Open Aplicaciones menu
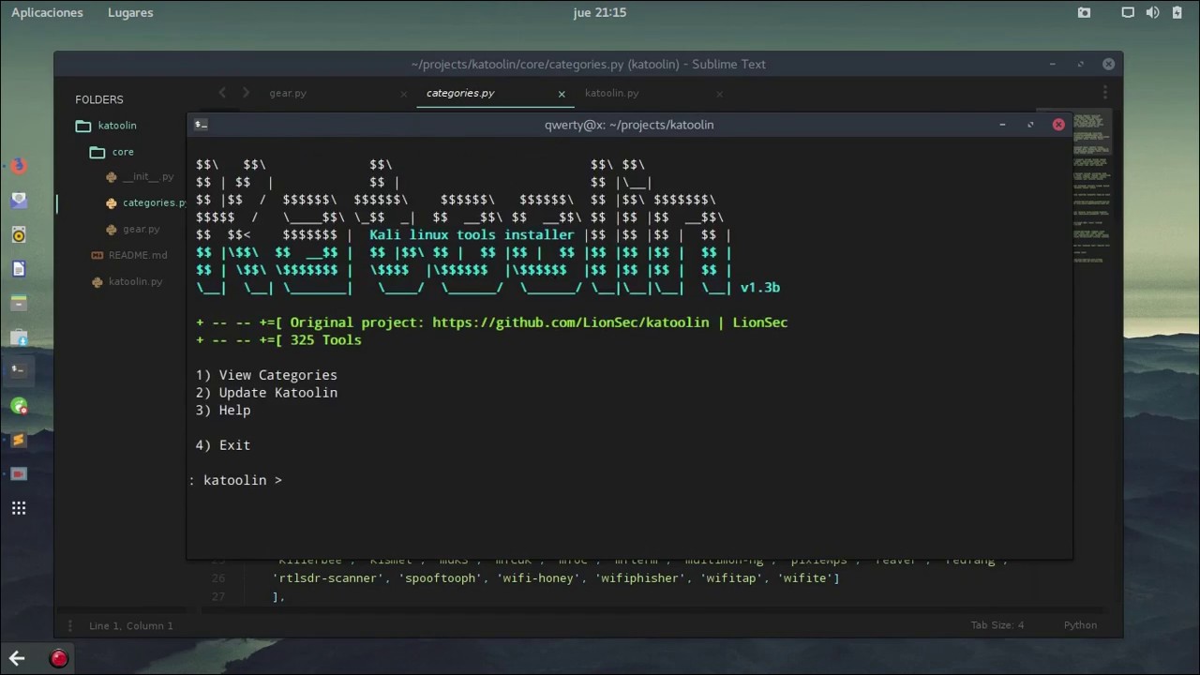 (x=47, y=12)
